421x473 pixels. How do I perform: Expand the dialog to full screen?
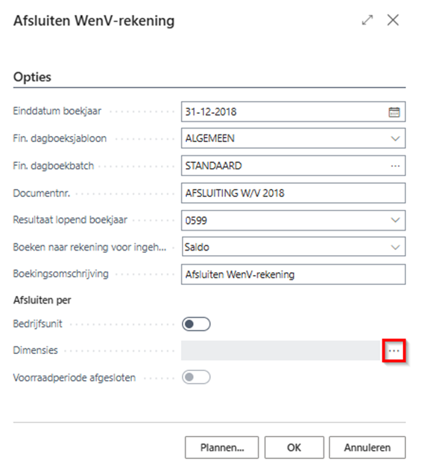pyautogui.click(x=367, y=20)
